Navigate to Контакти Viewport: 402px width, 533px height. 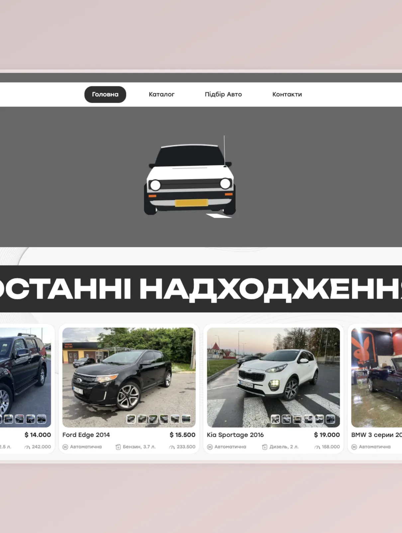[287, 94]
